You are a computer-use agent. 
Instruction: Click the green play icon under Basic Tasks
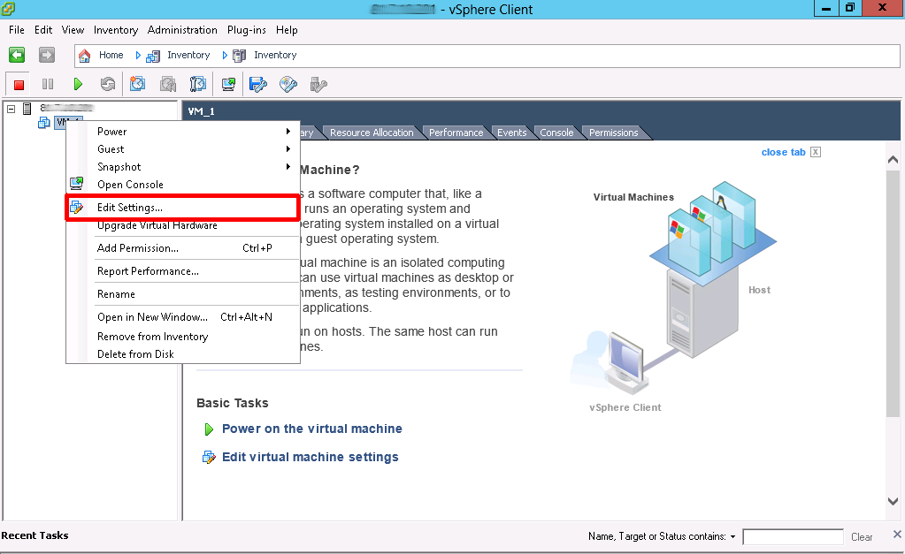tap(209, 429)
